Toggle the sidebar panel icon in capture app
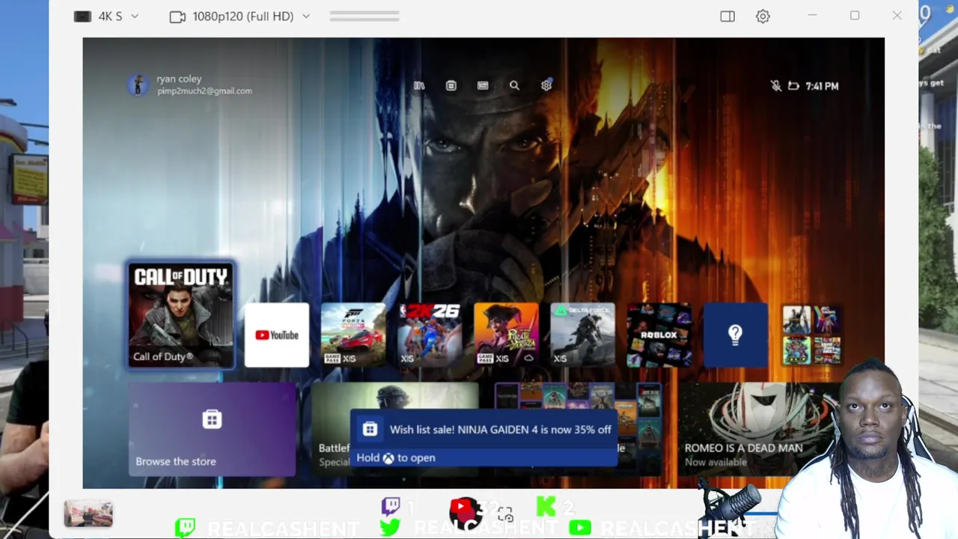958x539 pixels. [x=727, y=16]
